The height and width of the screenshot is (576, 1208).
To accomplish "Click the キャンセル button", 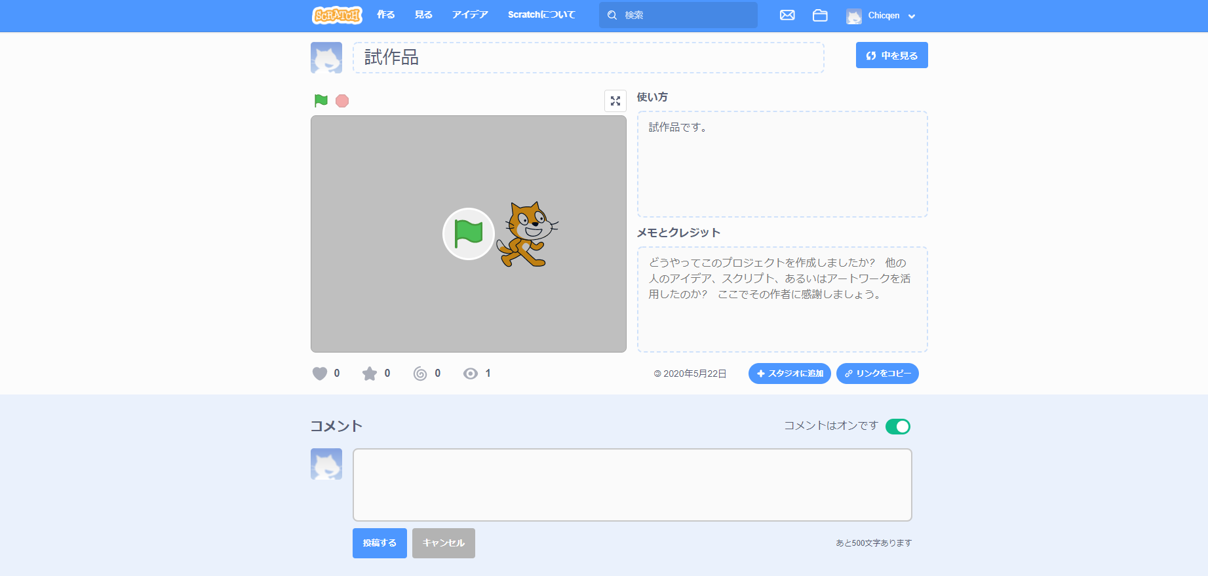I will [x=444, y=543].
